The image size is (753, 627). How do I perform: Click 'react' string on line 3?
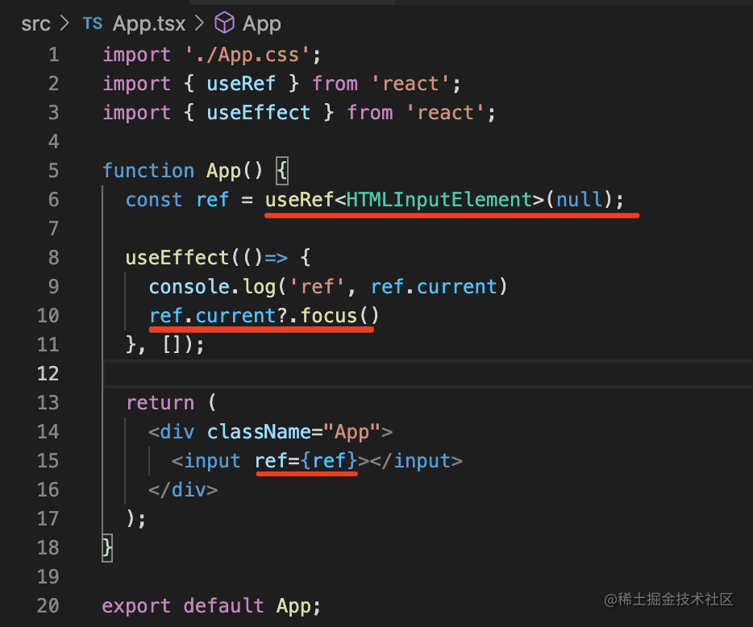(445, 113)
